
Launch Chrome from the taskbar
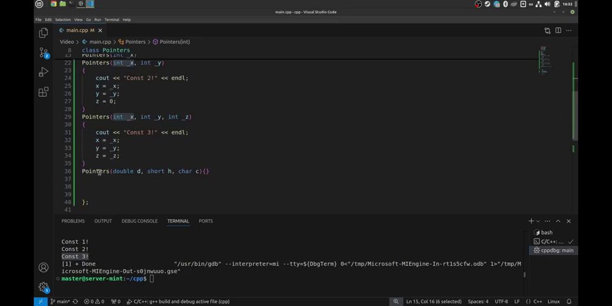54,4
